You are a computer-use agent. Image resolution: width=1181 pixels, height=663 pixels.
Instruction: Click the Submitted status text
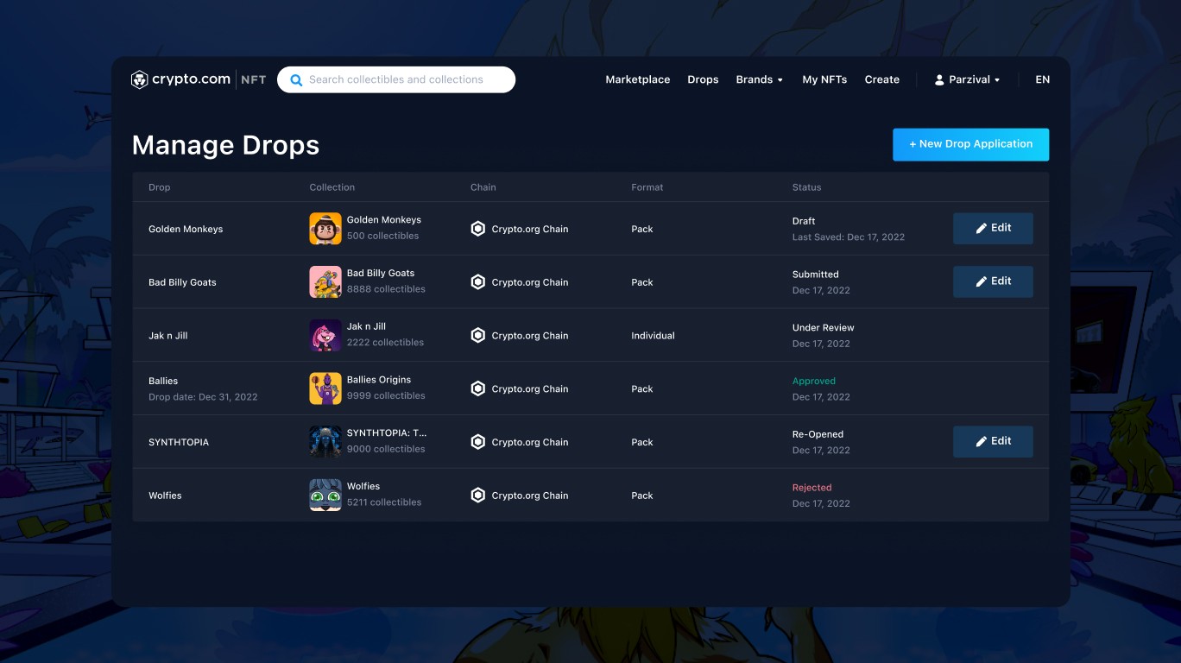pos(816,275)
